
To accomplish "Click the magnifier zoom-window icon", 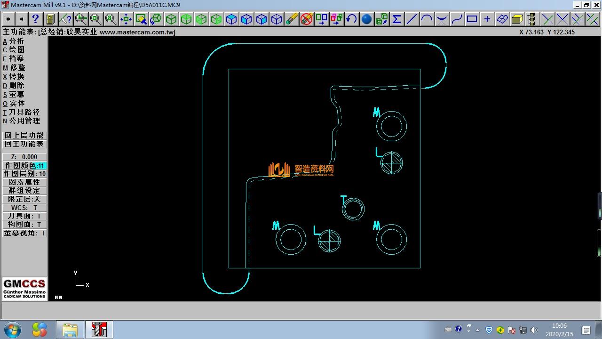I will 81,19.
